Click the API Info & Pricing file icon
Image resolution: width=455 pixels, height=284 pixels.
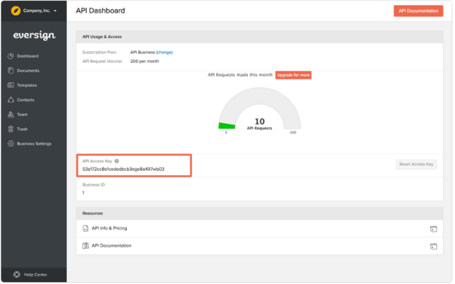click(85, 228)
